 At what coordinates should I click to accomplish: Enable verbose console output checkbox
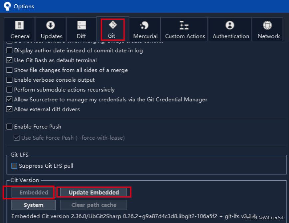pos(9,80)
